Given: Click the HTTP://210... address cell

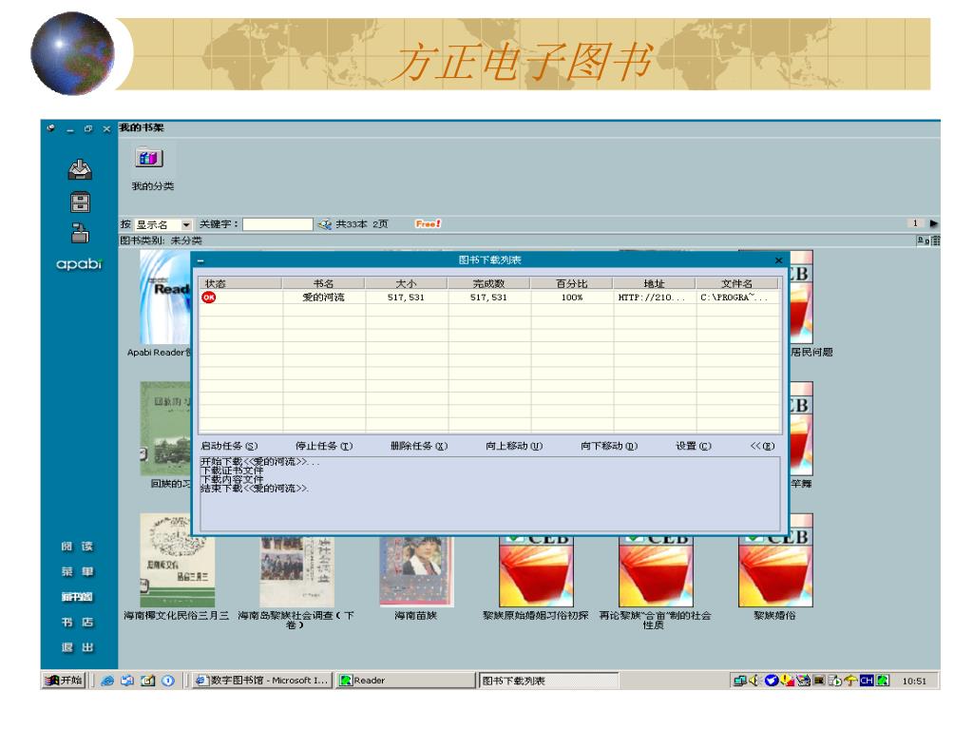Looking at the screenshot, I should [654, 298].
